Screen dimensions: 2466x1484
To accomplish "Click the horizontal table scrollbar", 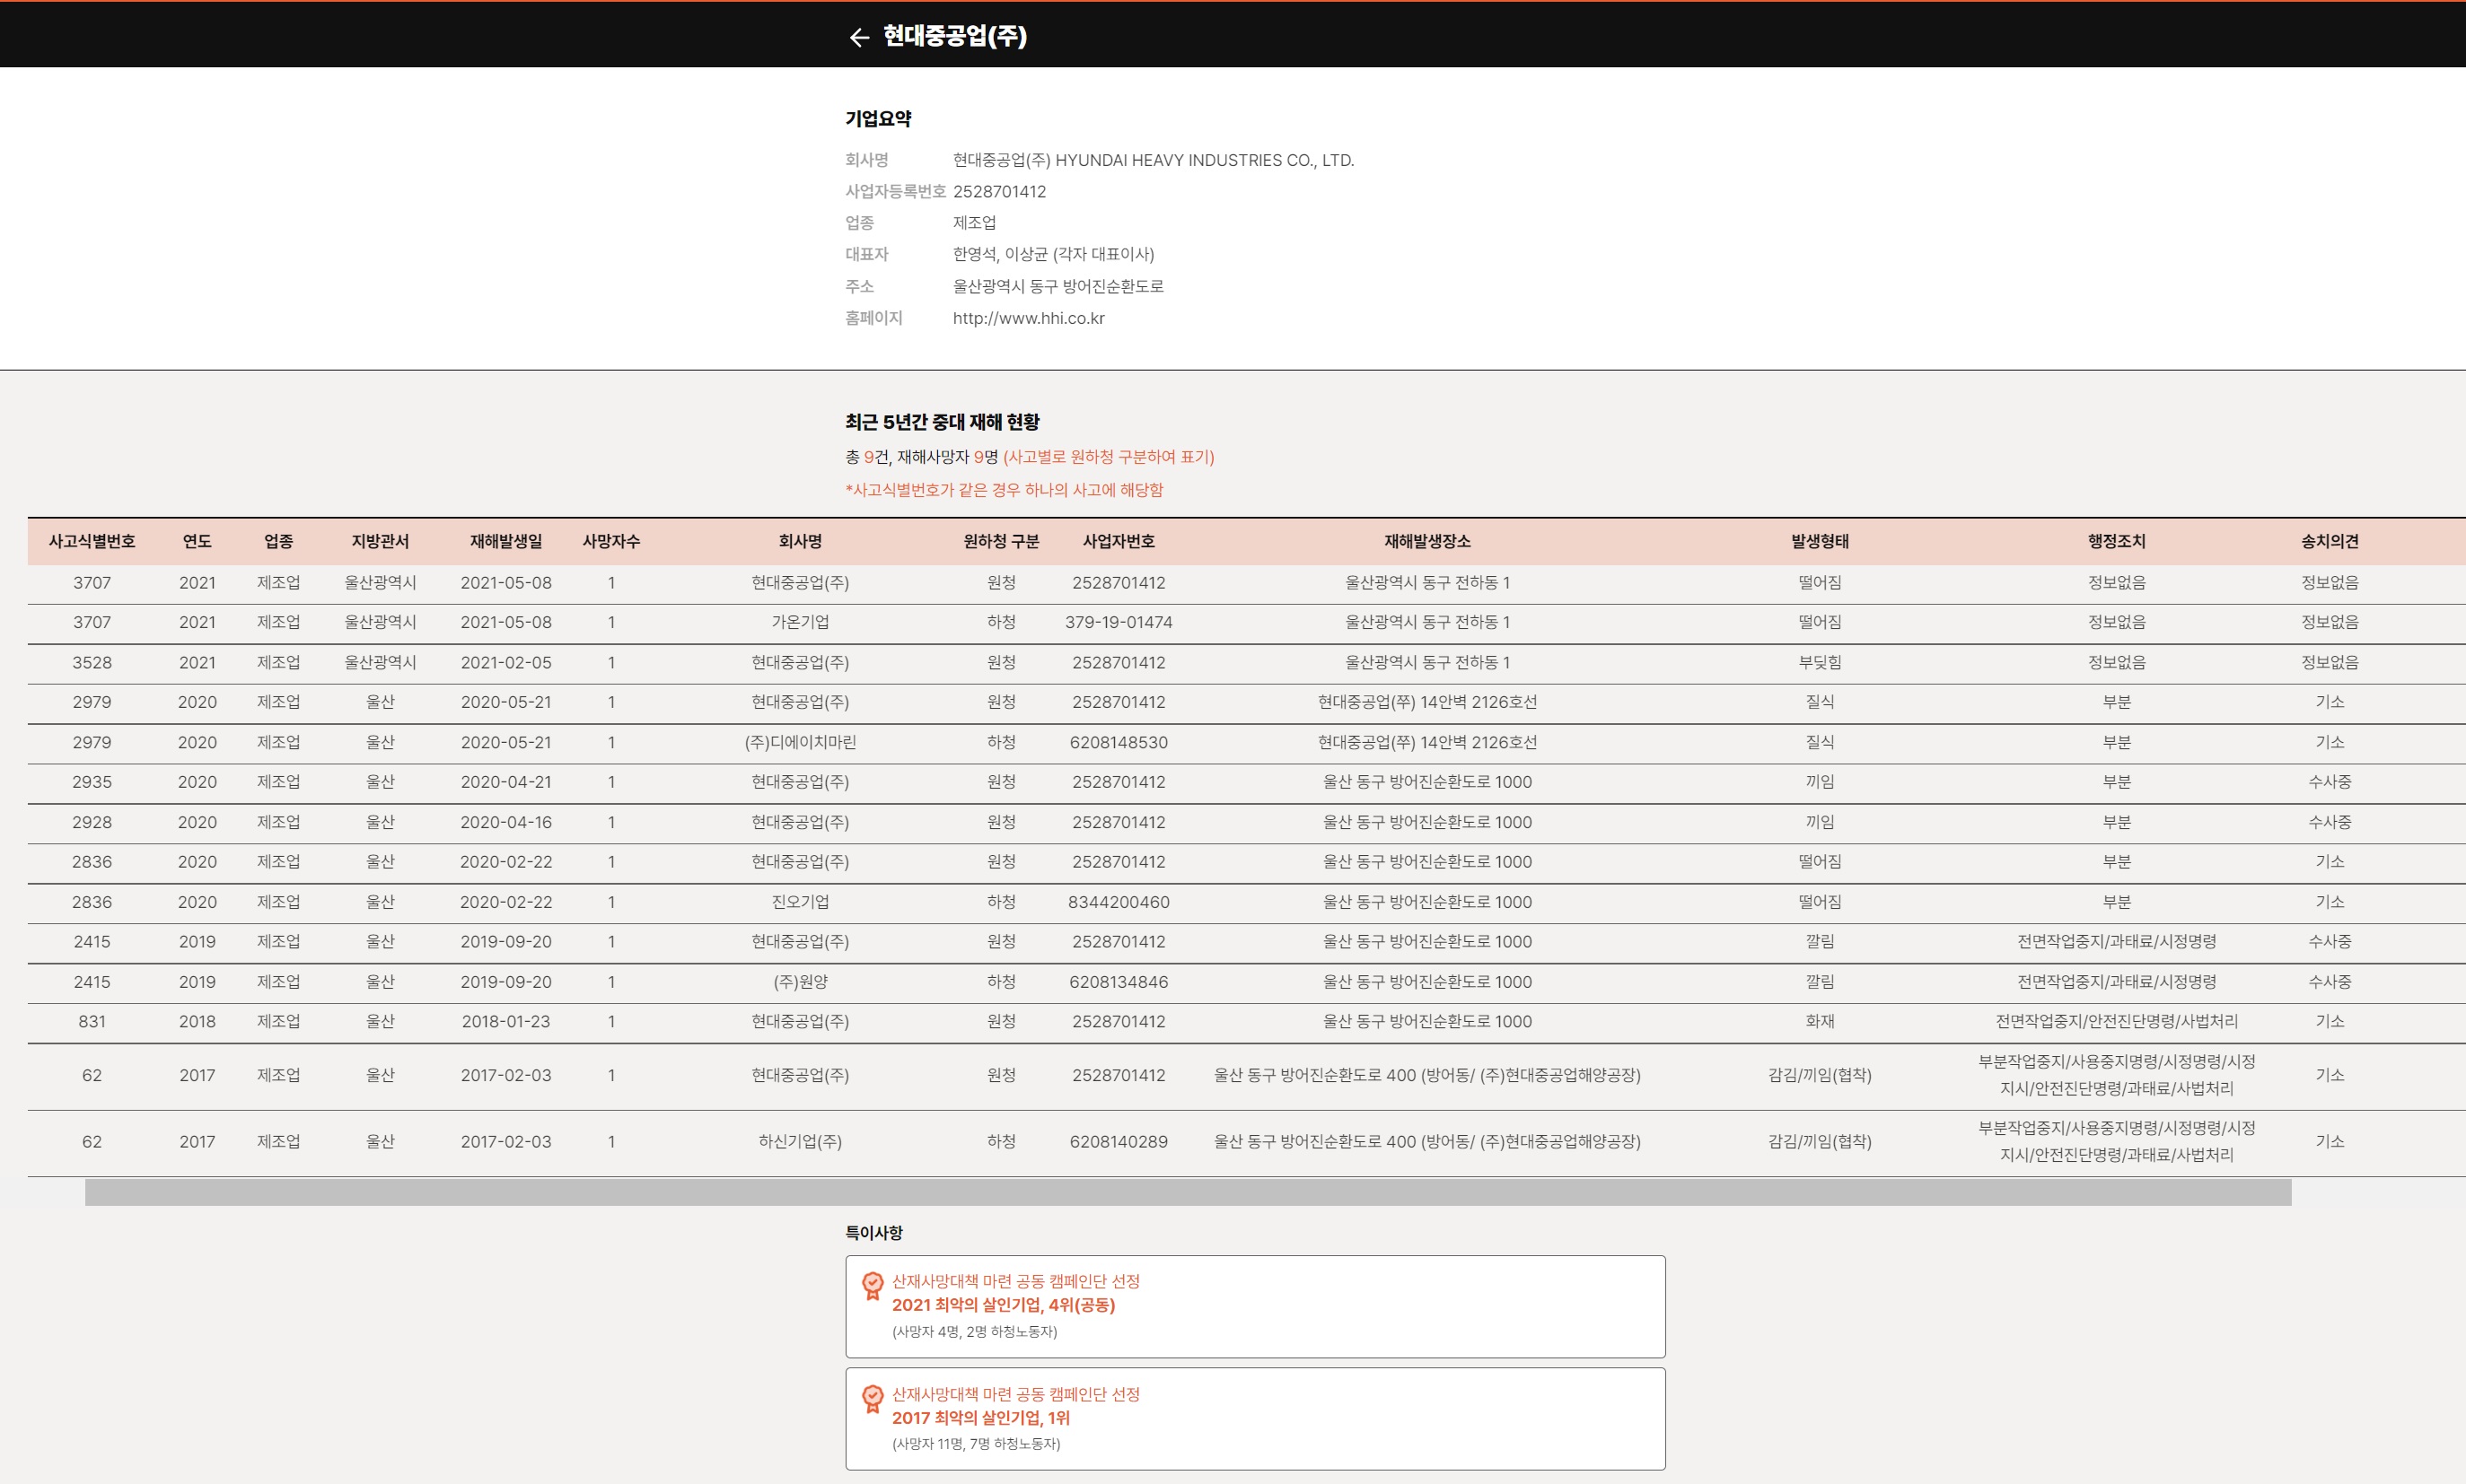I will 1188,1192.
